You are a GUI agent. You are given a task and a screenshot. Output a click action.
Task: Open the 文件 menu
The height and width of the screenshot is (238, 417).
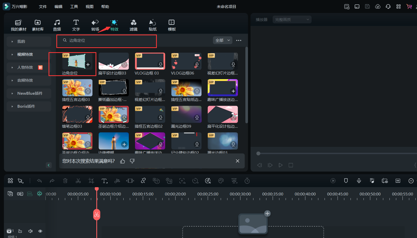[x=43, y=6]
